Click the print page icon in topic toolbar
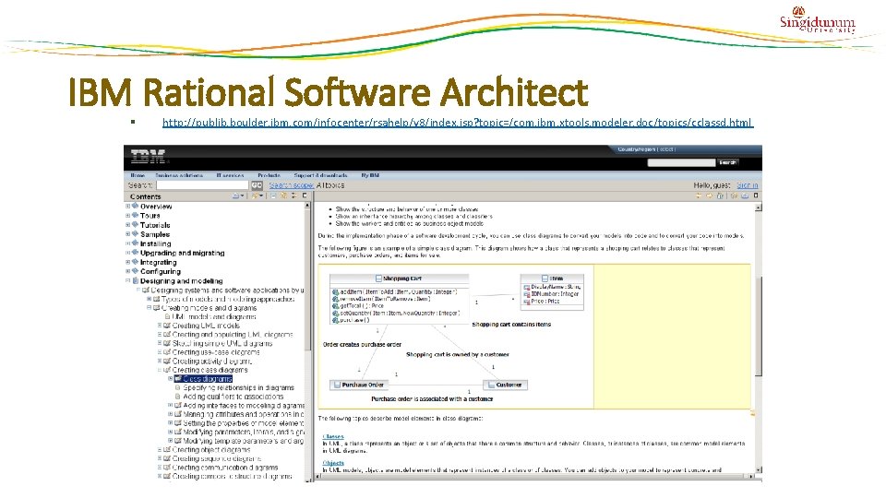The width and height of the screenshot is (886, 498). 745,196
